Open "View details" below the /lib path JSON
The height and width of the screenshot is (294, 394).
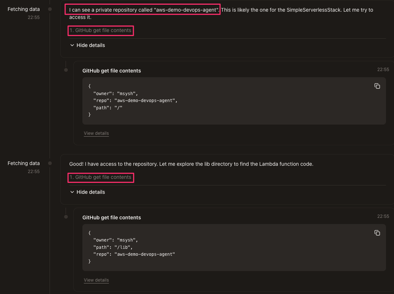coord(96,280)
